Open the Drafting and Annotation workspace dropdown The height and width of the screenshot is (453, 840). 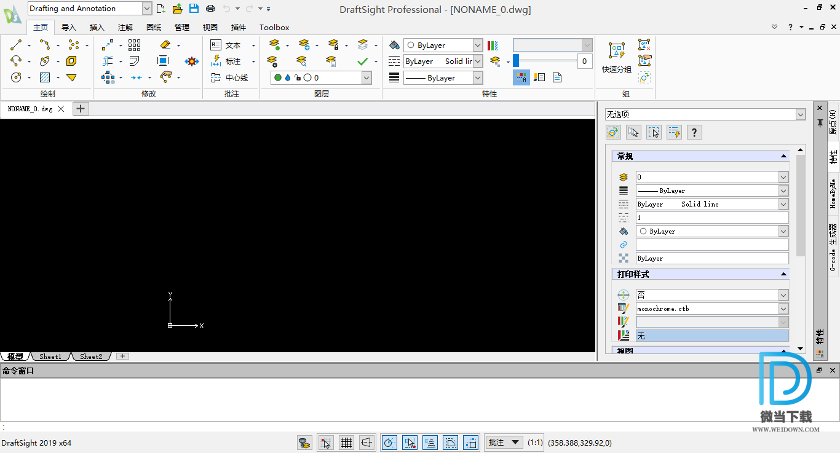click(x=146, y=9)
